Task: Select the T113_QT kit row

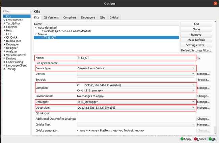Action: (x=106, y=37)
